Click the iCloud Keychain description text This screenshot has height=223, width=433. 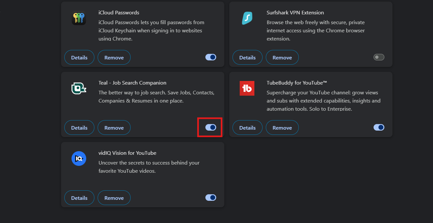click(151, 30)
